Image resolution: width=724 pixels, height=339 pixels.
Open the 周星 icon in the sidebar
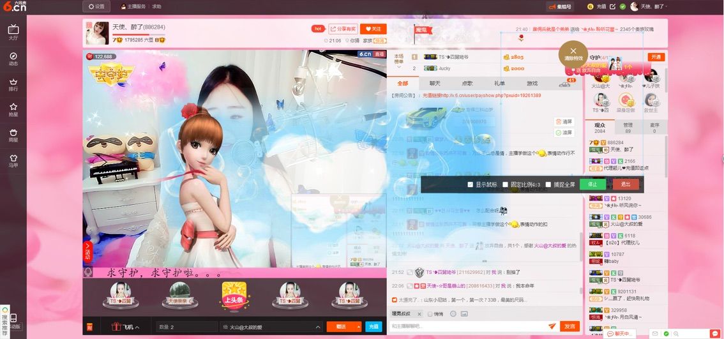13,135
